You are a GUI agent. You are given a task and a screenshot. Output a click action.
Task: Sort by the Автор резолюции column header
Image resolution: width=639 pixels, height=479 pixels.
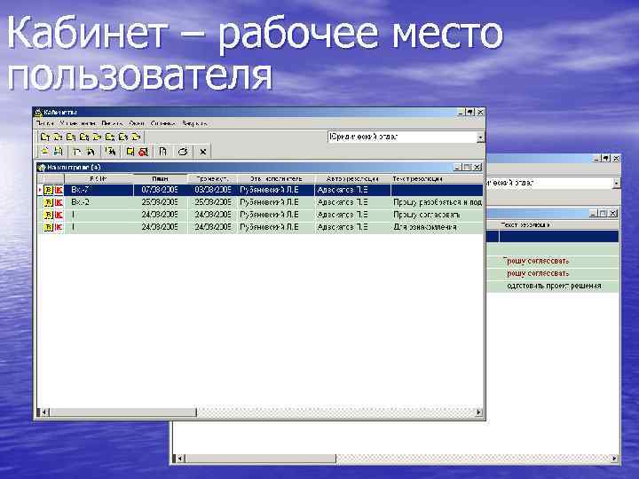[352, 179]
